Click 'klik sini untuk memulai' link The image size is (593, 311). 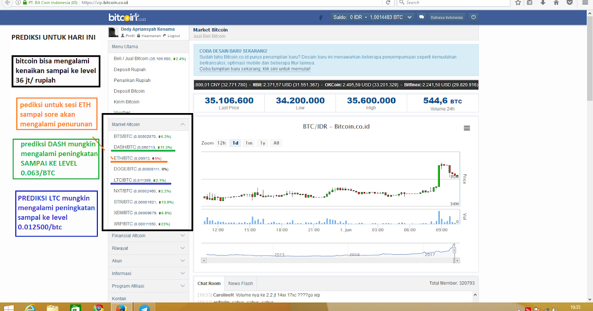point(282,69)
